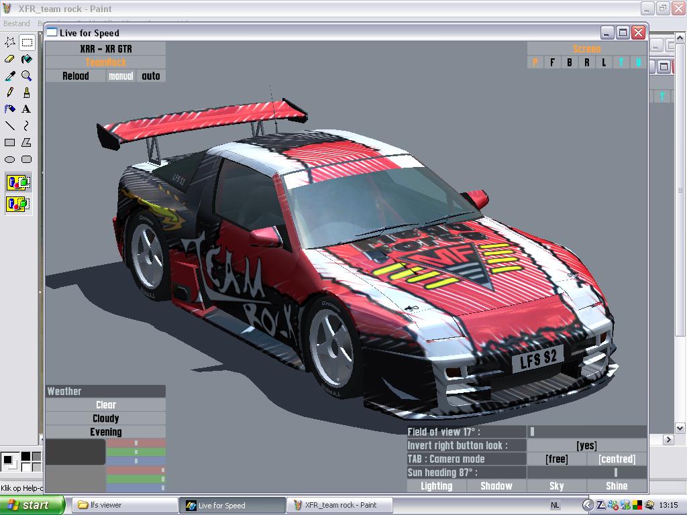Select the Curve tool in Paint
The image size is (687, 515).
[27, 125]
